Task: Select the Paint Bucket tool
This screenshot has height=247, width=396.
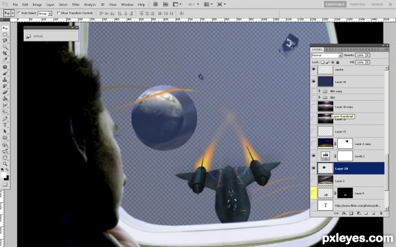Action: click(x=5, y=99)
